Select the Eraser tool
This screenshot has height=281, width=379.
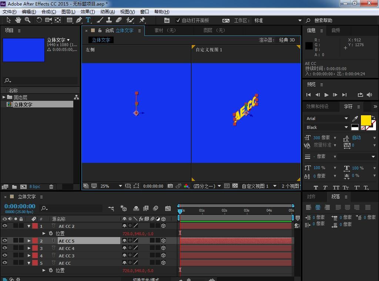pos(119,20)
